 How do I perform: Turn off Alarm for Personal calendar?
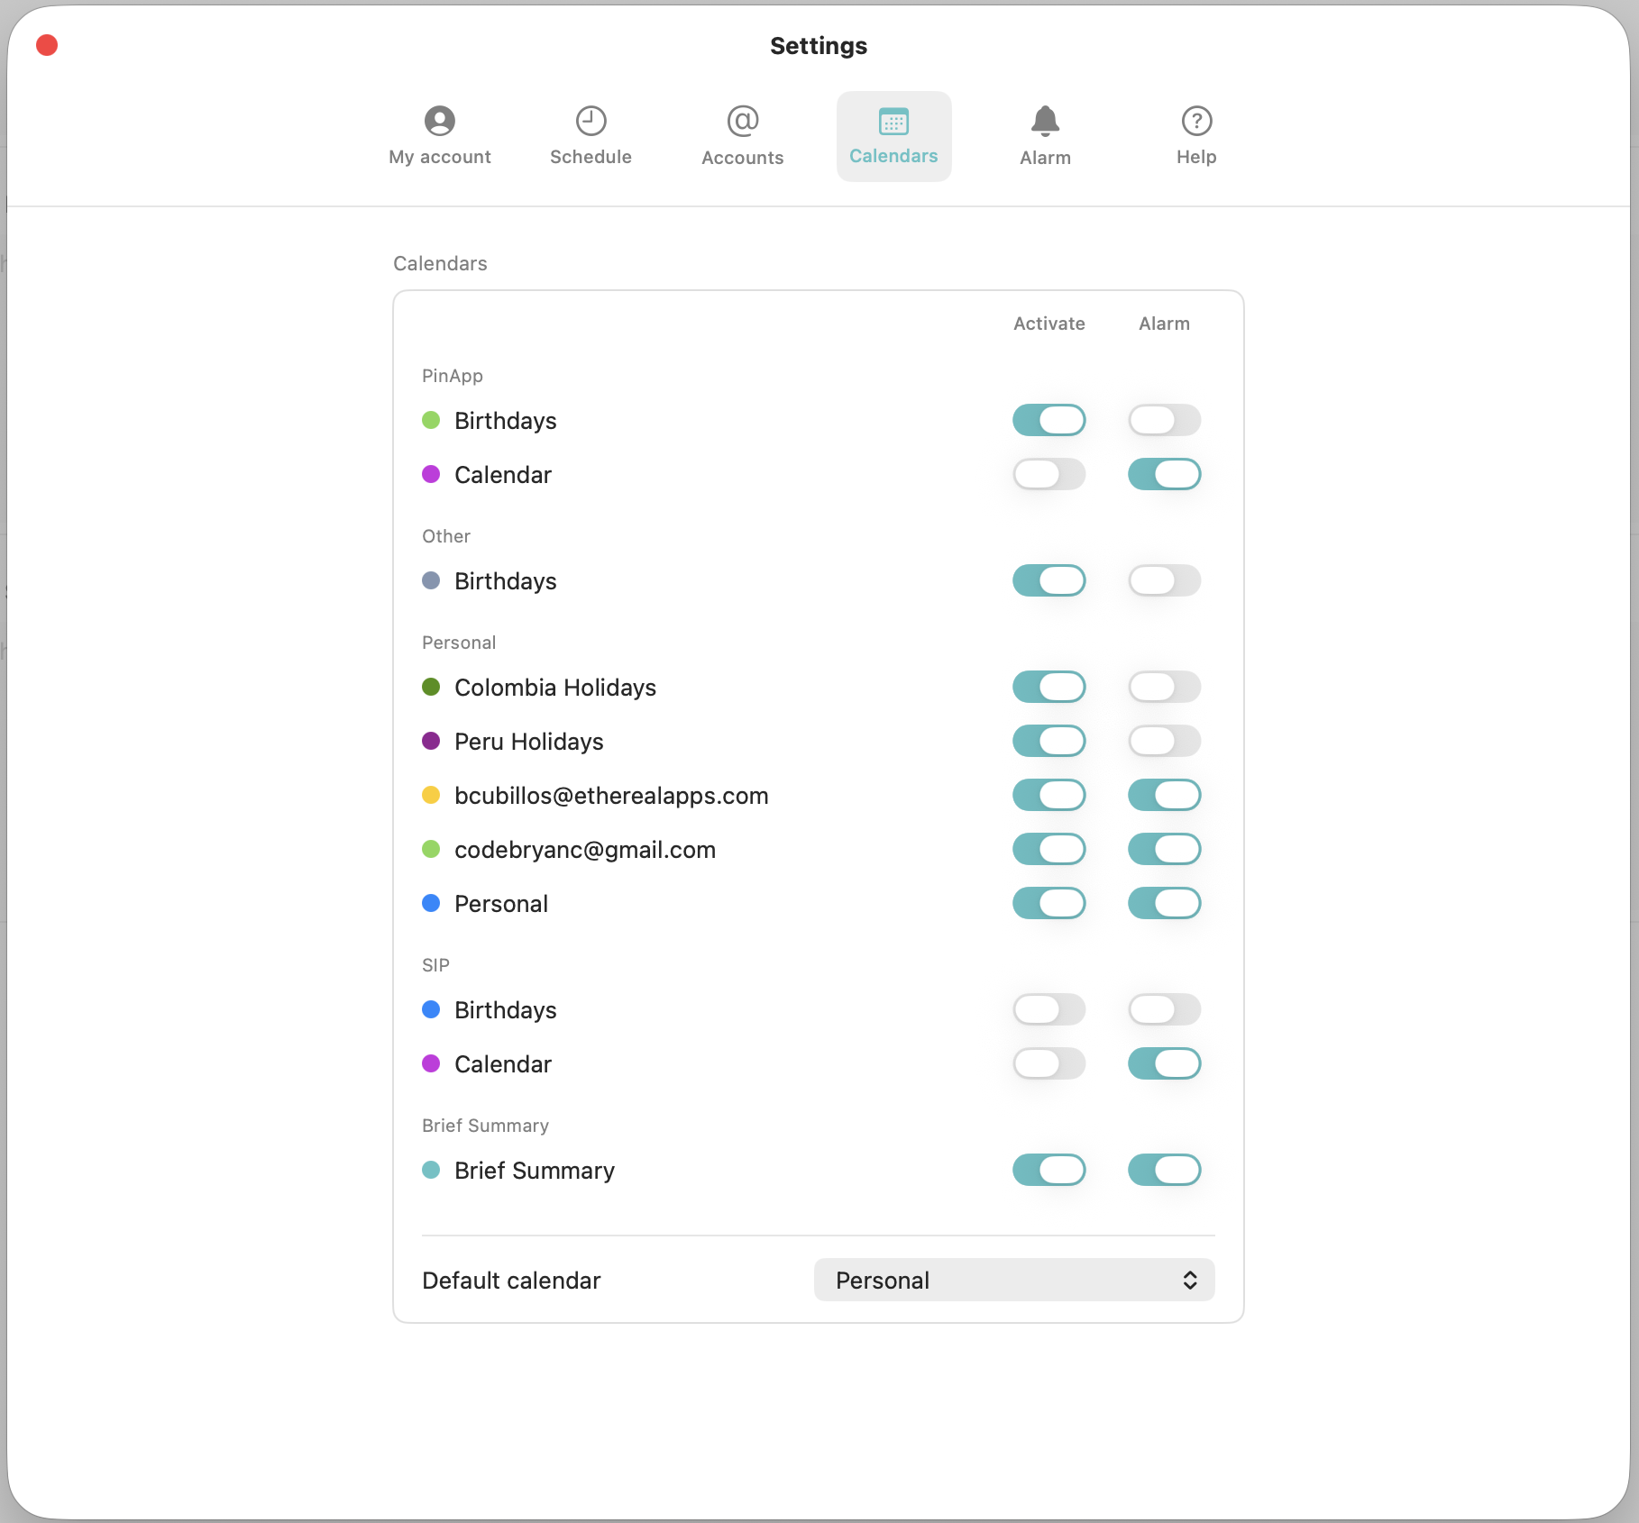(1165, 903)
